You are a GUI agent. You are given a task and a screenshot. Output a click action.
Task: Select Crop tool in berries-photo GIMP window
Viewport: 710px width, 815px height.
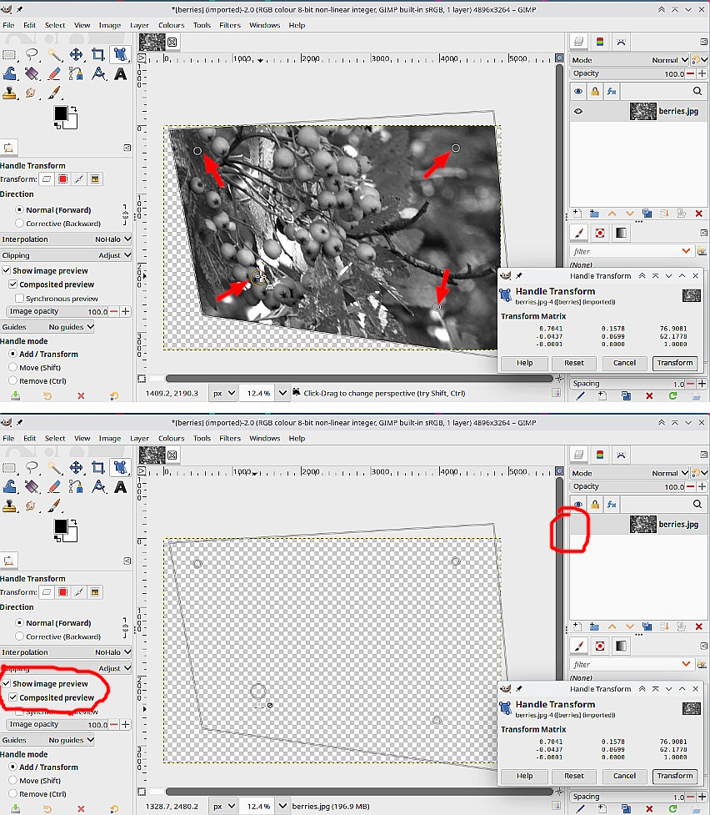click(98, 54)
